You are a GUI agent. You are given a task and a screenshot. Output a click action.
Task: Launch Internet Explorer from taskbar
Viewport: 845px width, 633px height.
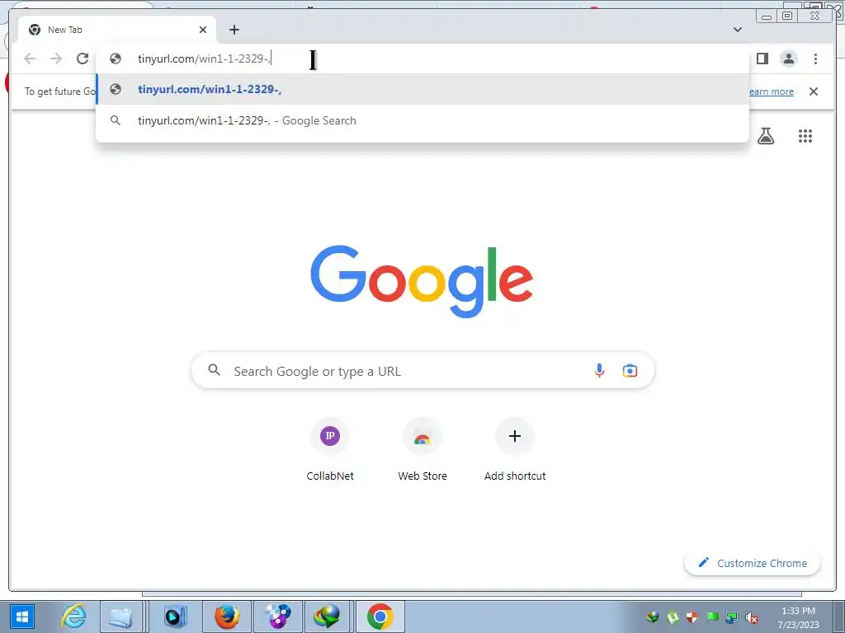click(x=73, y=617)
